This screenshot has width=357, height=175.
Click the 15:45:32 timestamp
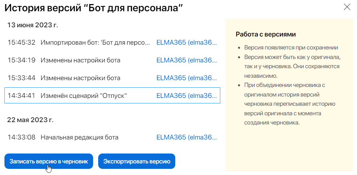(x=21, y=43)
